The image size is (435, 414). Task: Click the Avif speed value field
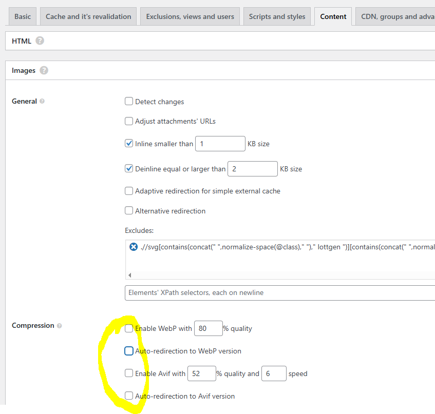click(273, 373)
